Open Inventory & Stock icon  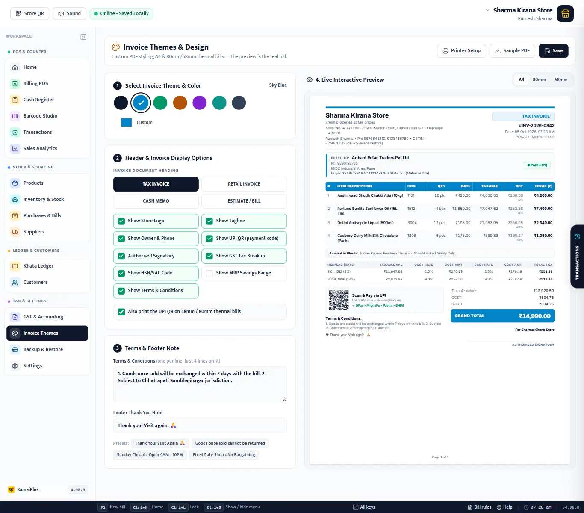tap(15, 199)
